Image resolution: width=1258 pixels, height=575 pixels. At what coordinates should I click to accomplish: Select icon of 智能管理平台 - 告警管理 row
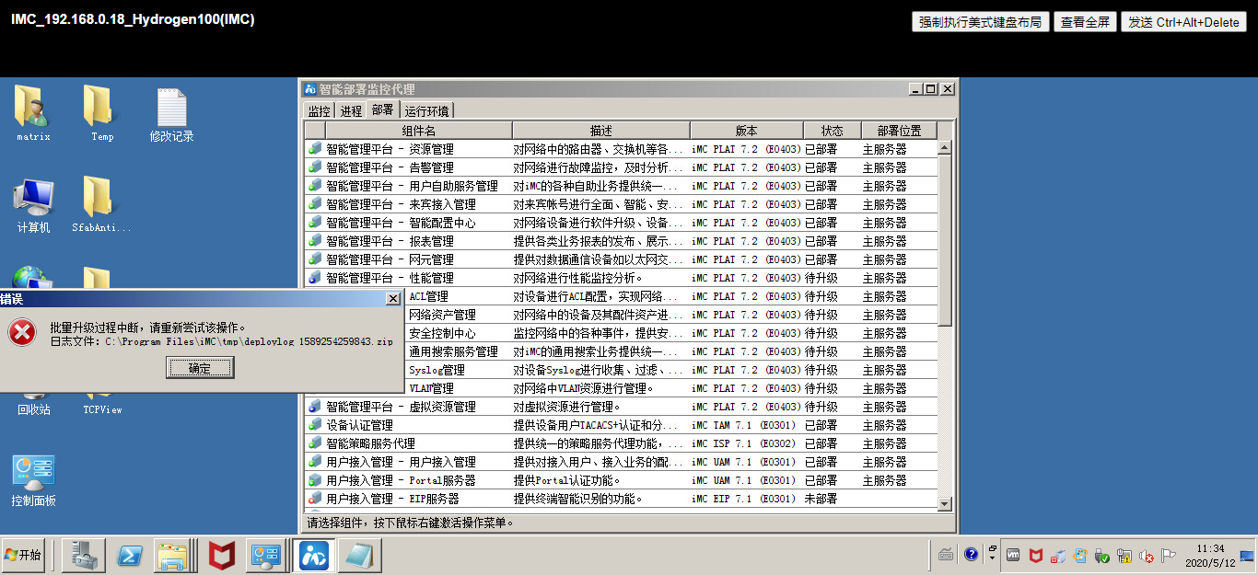point(315,167)
